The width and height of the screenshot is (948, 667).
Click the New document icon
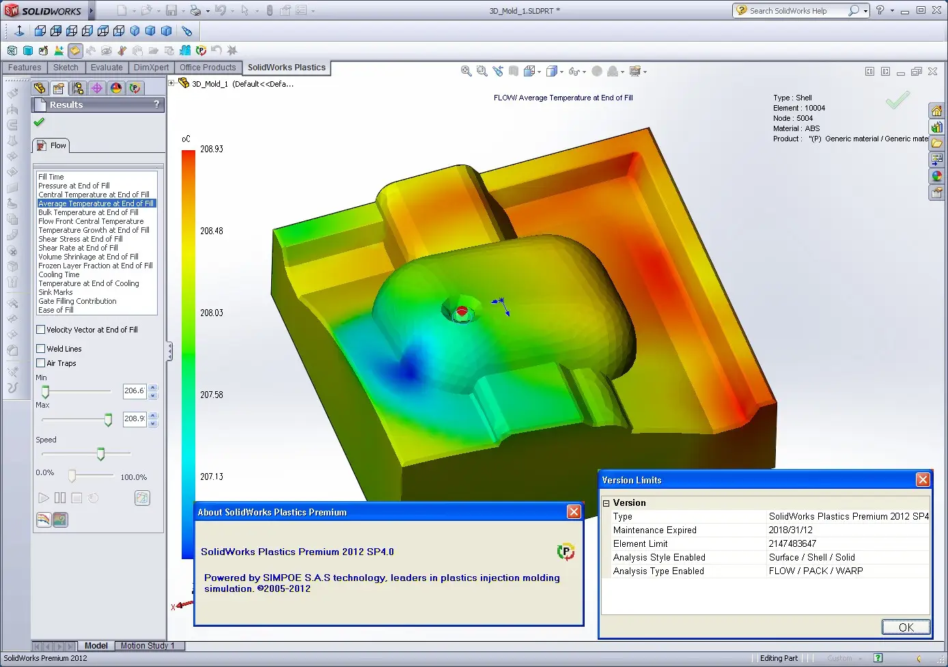pyautogui.click(x=122, y=10)
